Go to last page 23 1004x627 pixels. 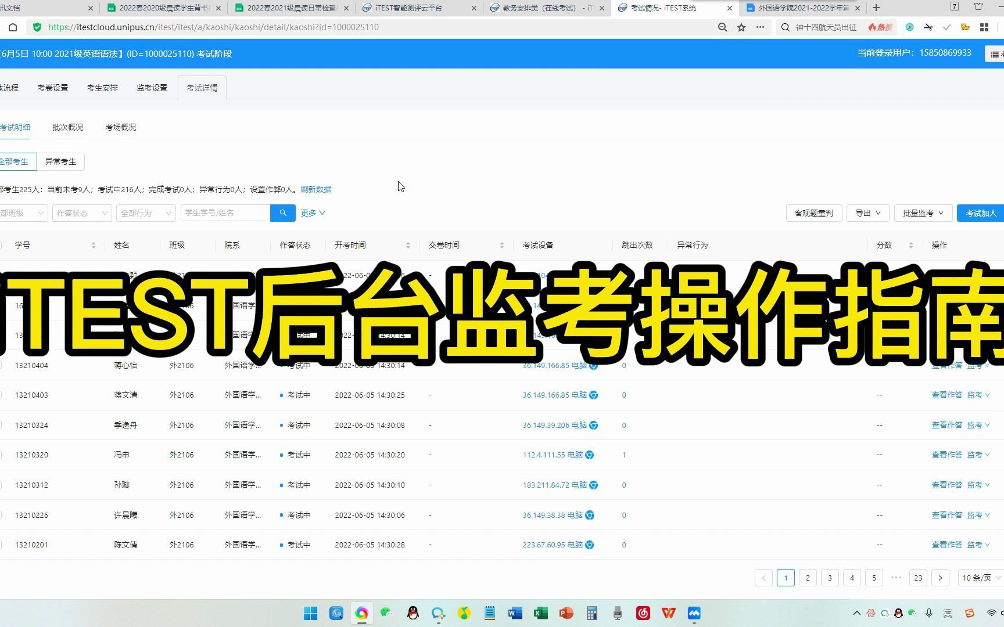click(x=918, y=578)
